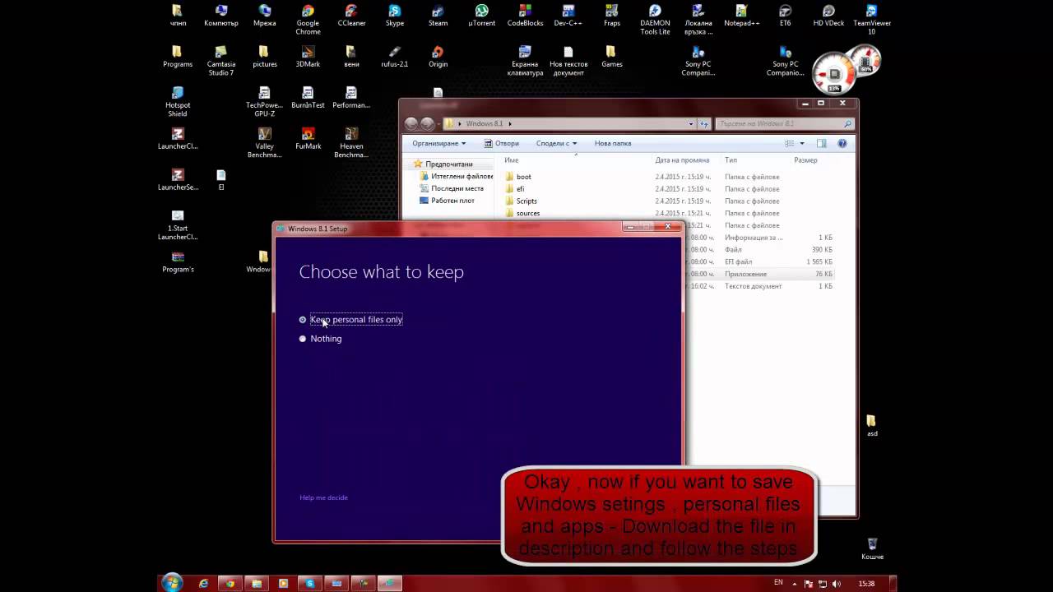
Task: Launch Notepad++ from the desktop
Action: [x=741, y=16]
